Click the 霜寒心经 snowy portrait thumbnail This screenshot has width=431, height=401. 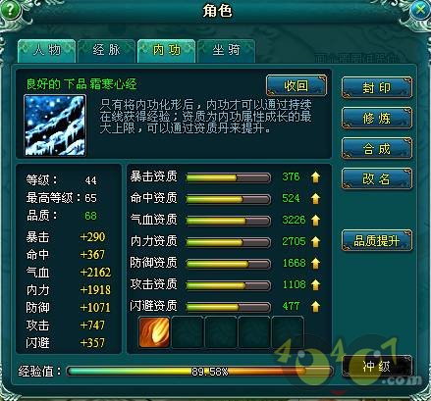point(55,125)
